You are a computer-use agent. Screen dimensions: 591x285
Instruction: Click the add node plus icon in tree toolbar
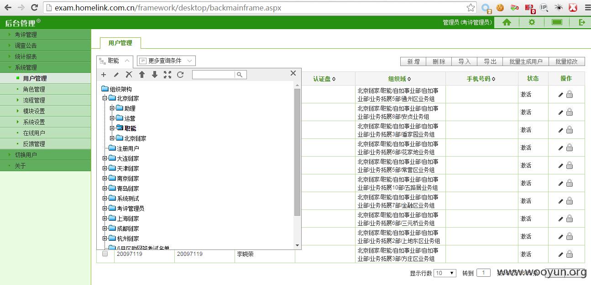click(104, 75)
